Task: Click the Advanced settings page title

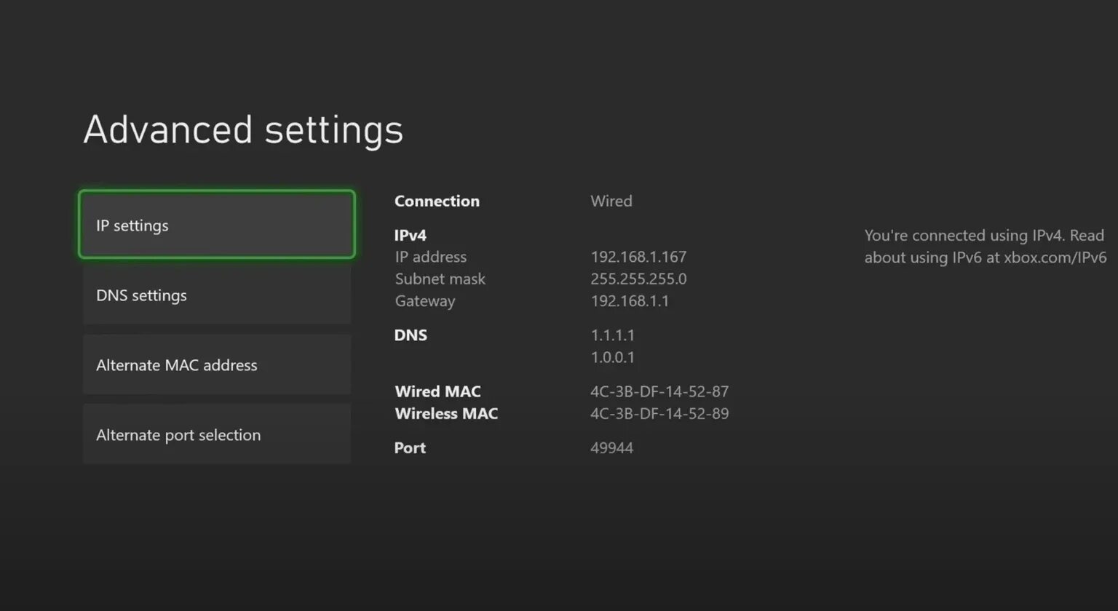Action: (x=243, y=130)
